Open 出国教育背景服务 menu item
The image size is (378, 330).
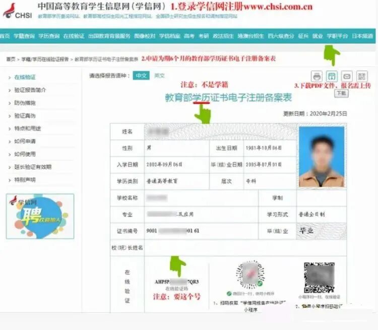(x=109, y=36)
